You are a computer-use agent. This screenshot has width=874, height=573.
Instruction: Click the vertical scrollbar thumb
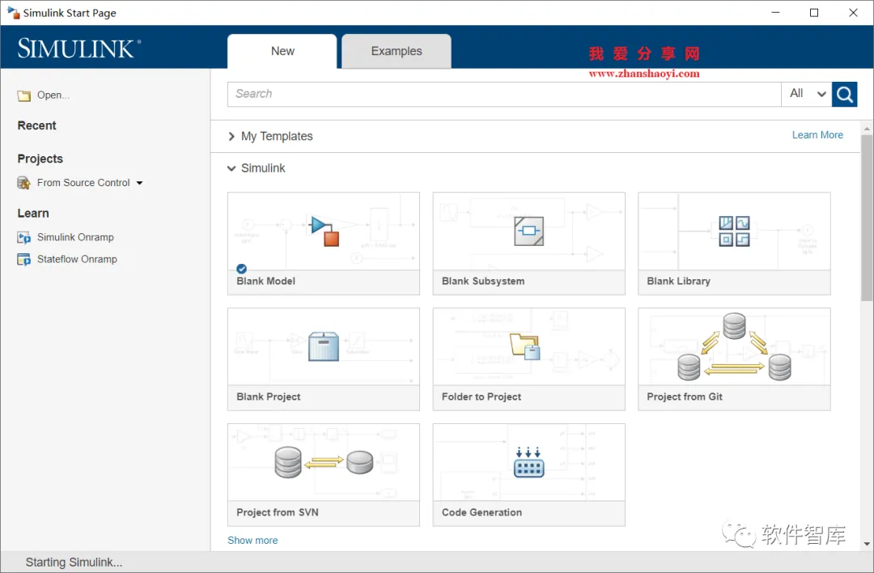click(x=867, y=218)
